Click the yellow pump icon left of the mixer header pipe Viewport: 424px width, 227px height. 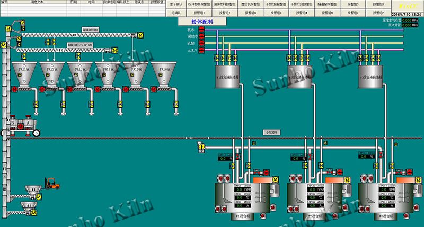click(201, 147)
